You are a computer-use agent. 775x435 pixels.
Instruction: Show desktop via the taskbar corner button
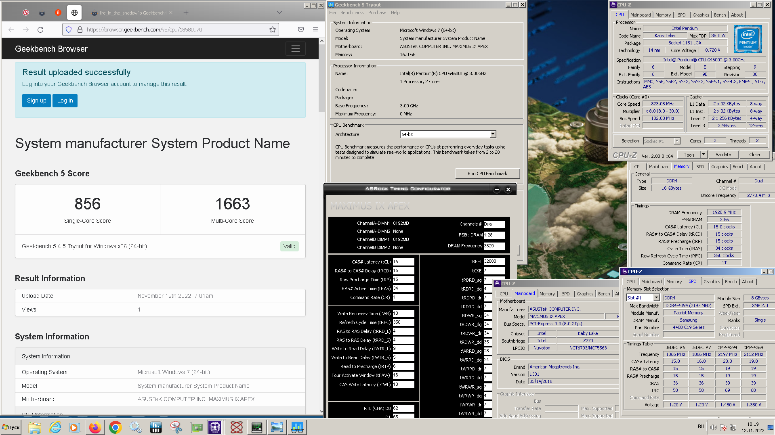(771, 427)
